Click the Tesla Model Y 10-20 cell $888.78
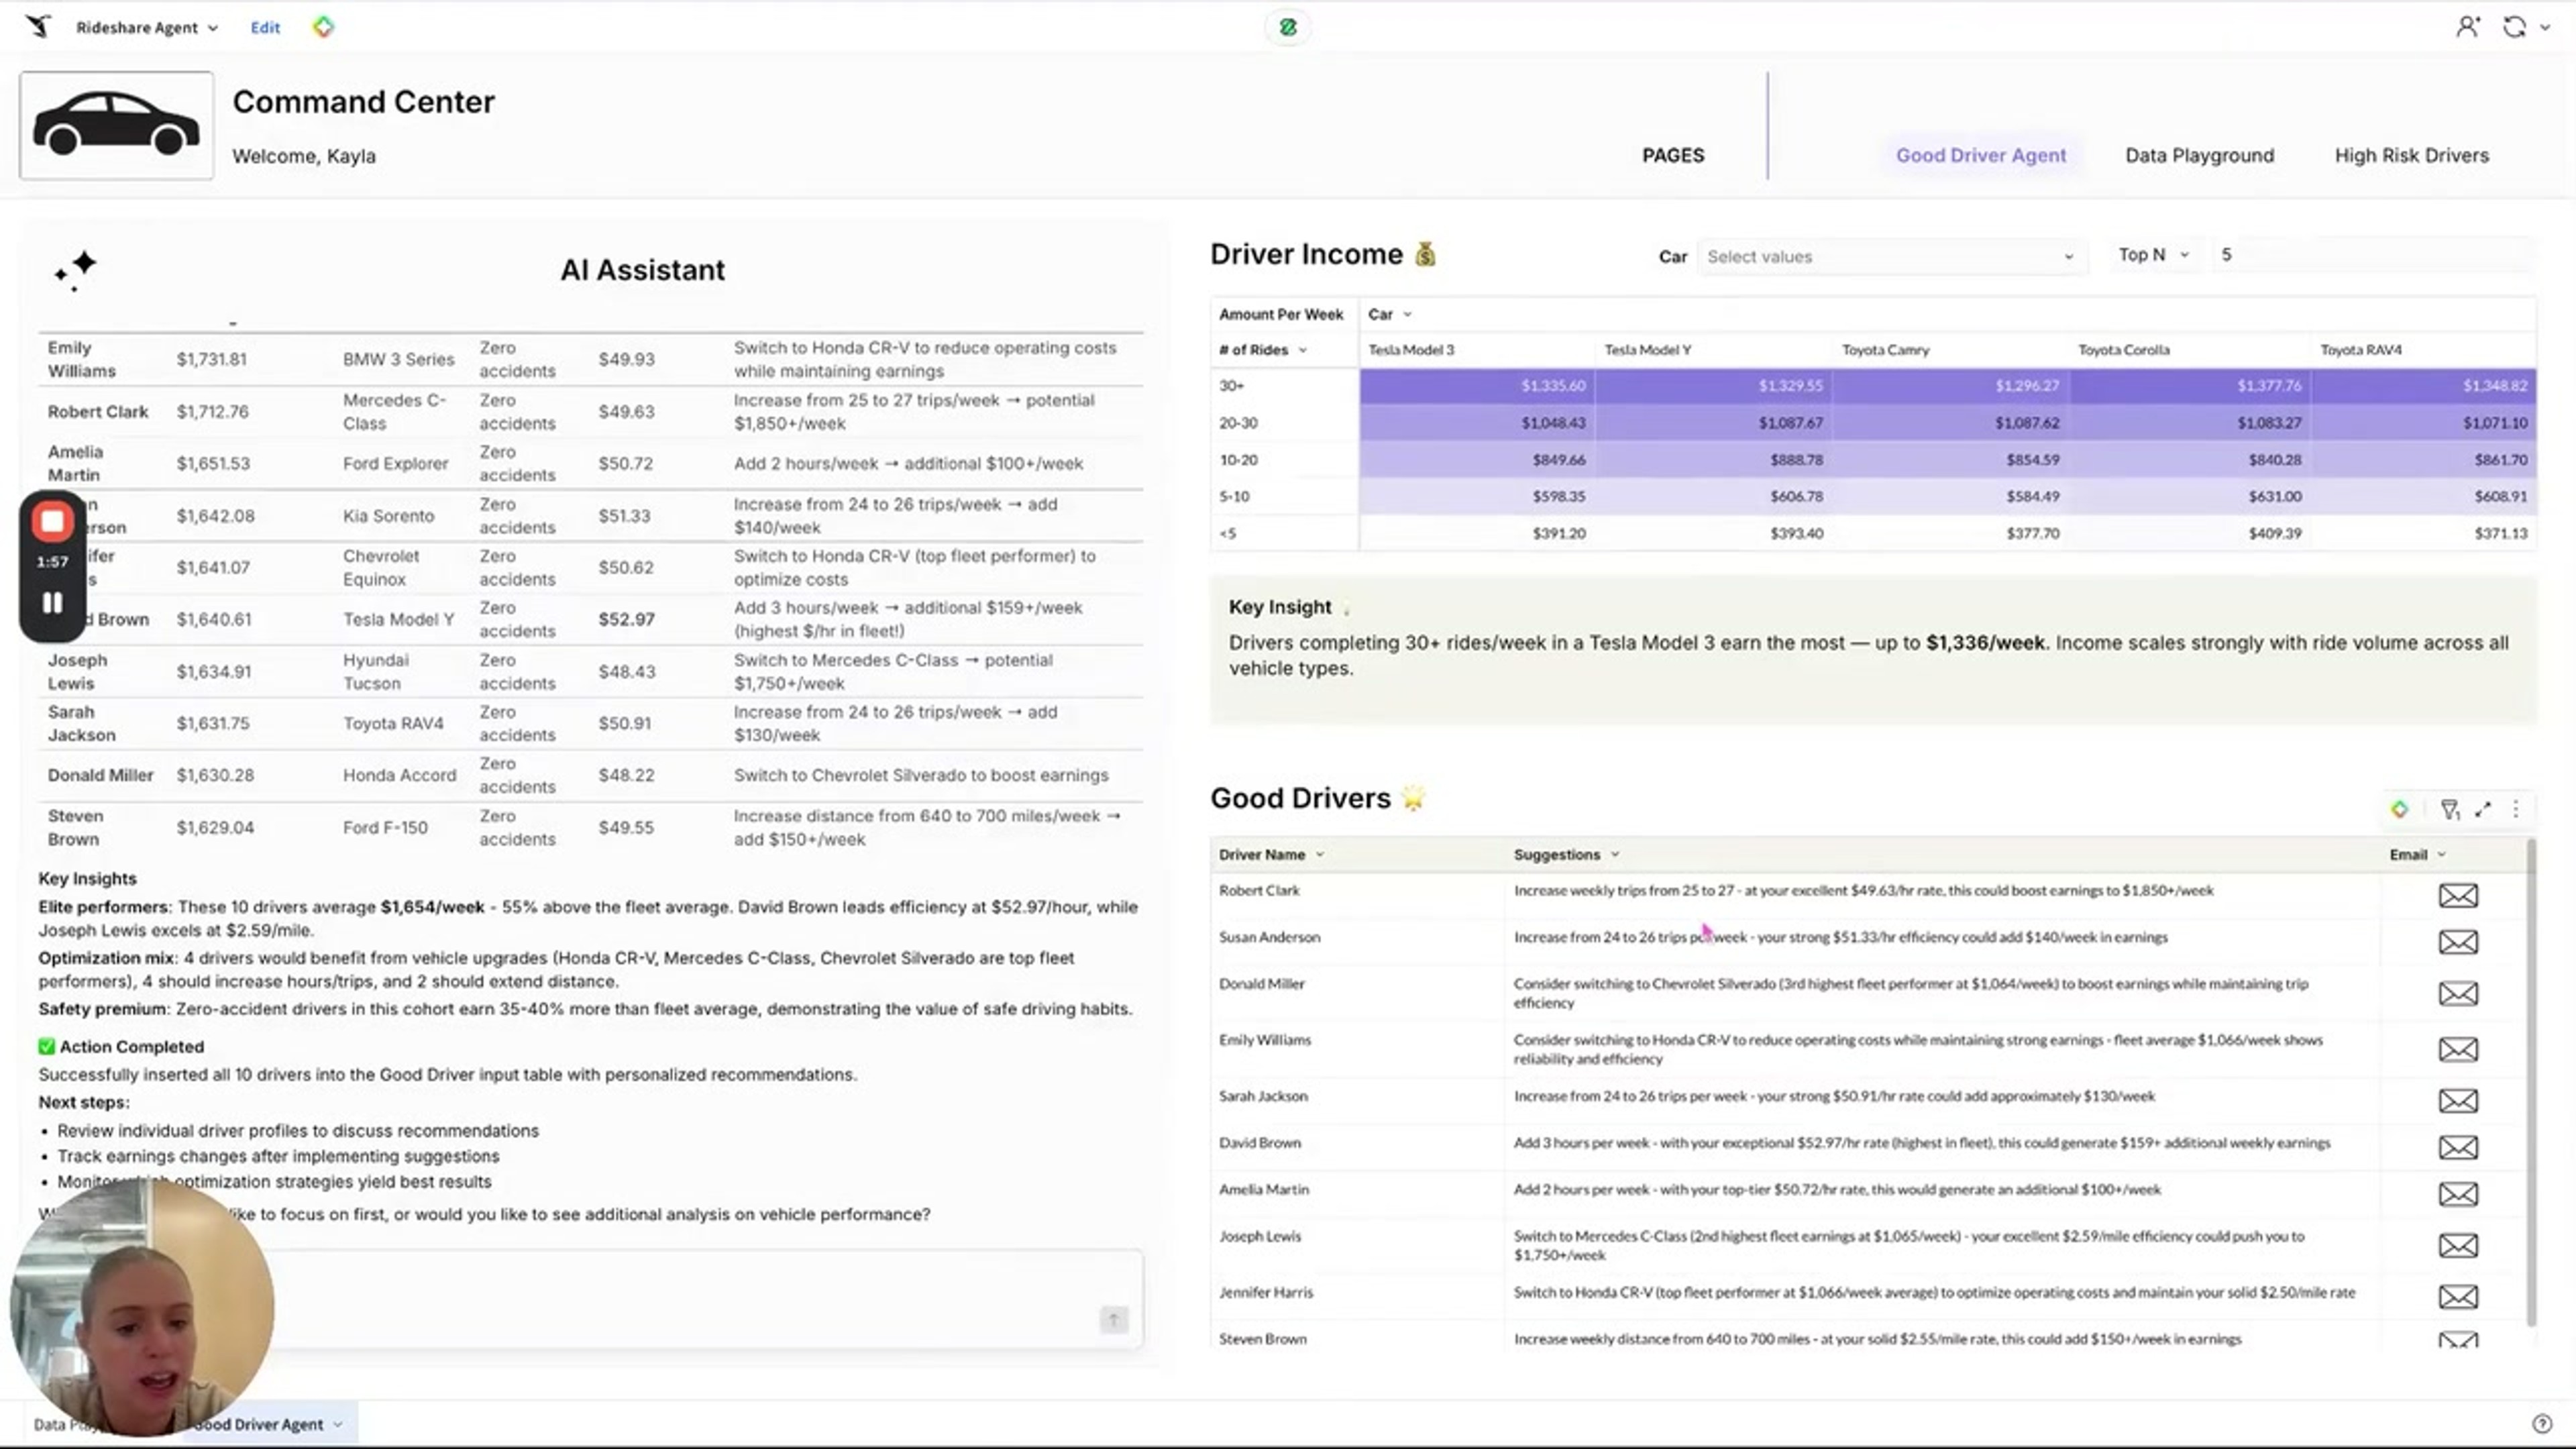 point(1714,460)
